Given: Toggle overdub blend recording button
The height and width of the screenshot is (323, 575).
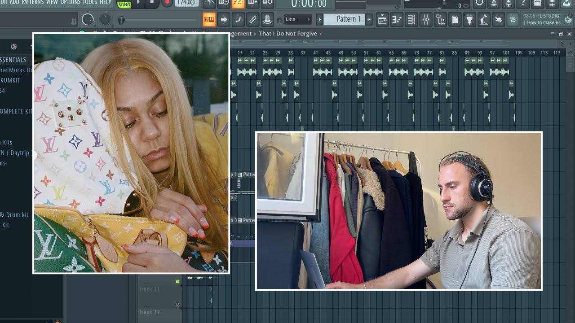Looking at the screenshot, I should 253,3.
